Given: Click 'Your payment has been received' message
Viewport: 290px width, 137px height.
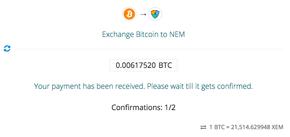Looking at the screenshot, I should click(x=89, y=86).
